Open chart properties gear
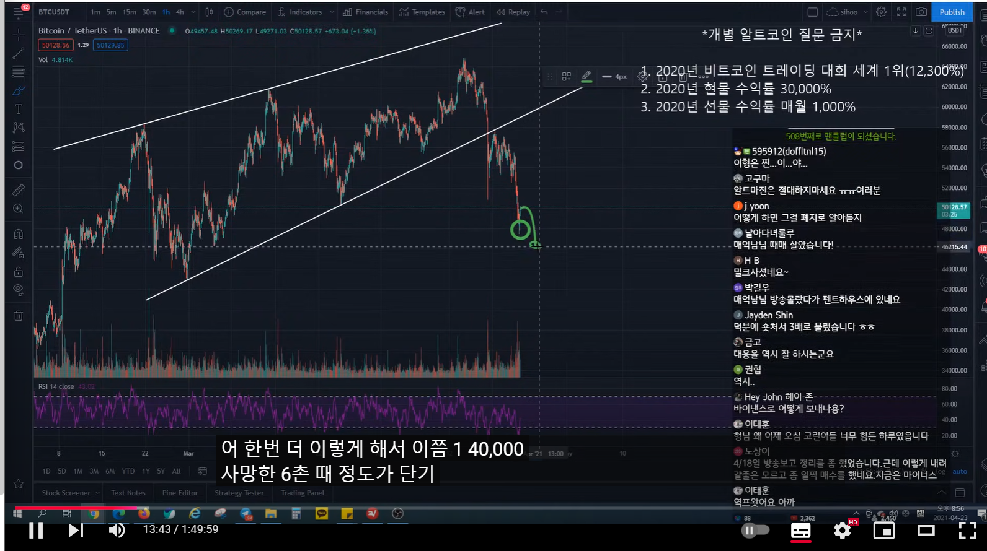 tap(881, 12)
